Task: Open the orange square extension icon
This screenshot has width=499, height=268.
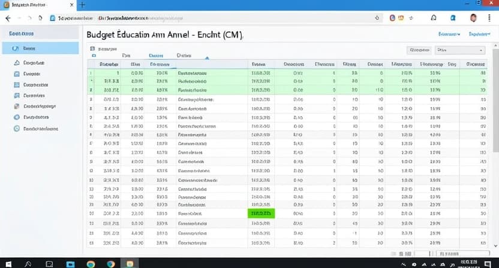Action: pyautogui.click(x=401, y=18)
